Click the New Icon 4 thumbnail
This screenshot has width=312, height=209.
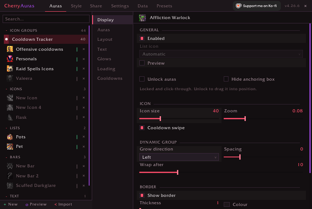pos(10,108)
